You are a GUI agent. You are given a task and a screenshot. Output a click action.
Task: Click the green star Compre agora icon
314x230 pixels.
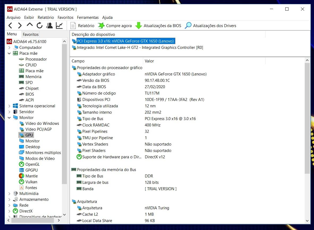pyautogui.click(x=101, y=25)
